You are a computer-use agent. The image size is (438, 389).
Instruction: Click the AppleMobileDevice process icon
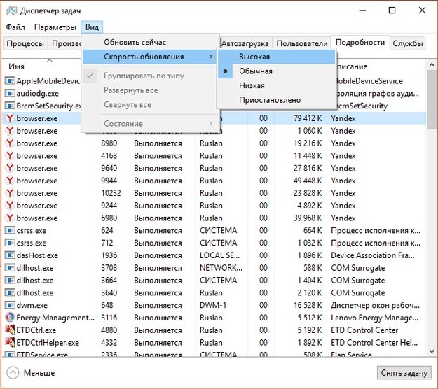coord(10,80)
